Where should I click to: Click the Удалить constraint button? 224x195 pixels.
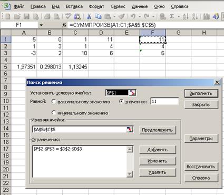pos(158,172)
